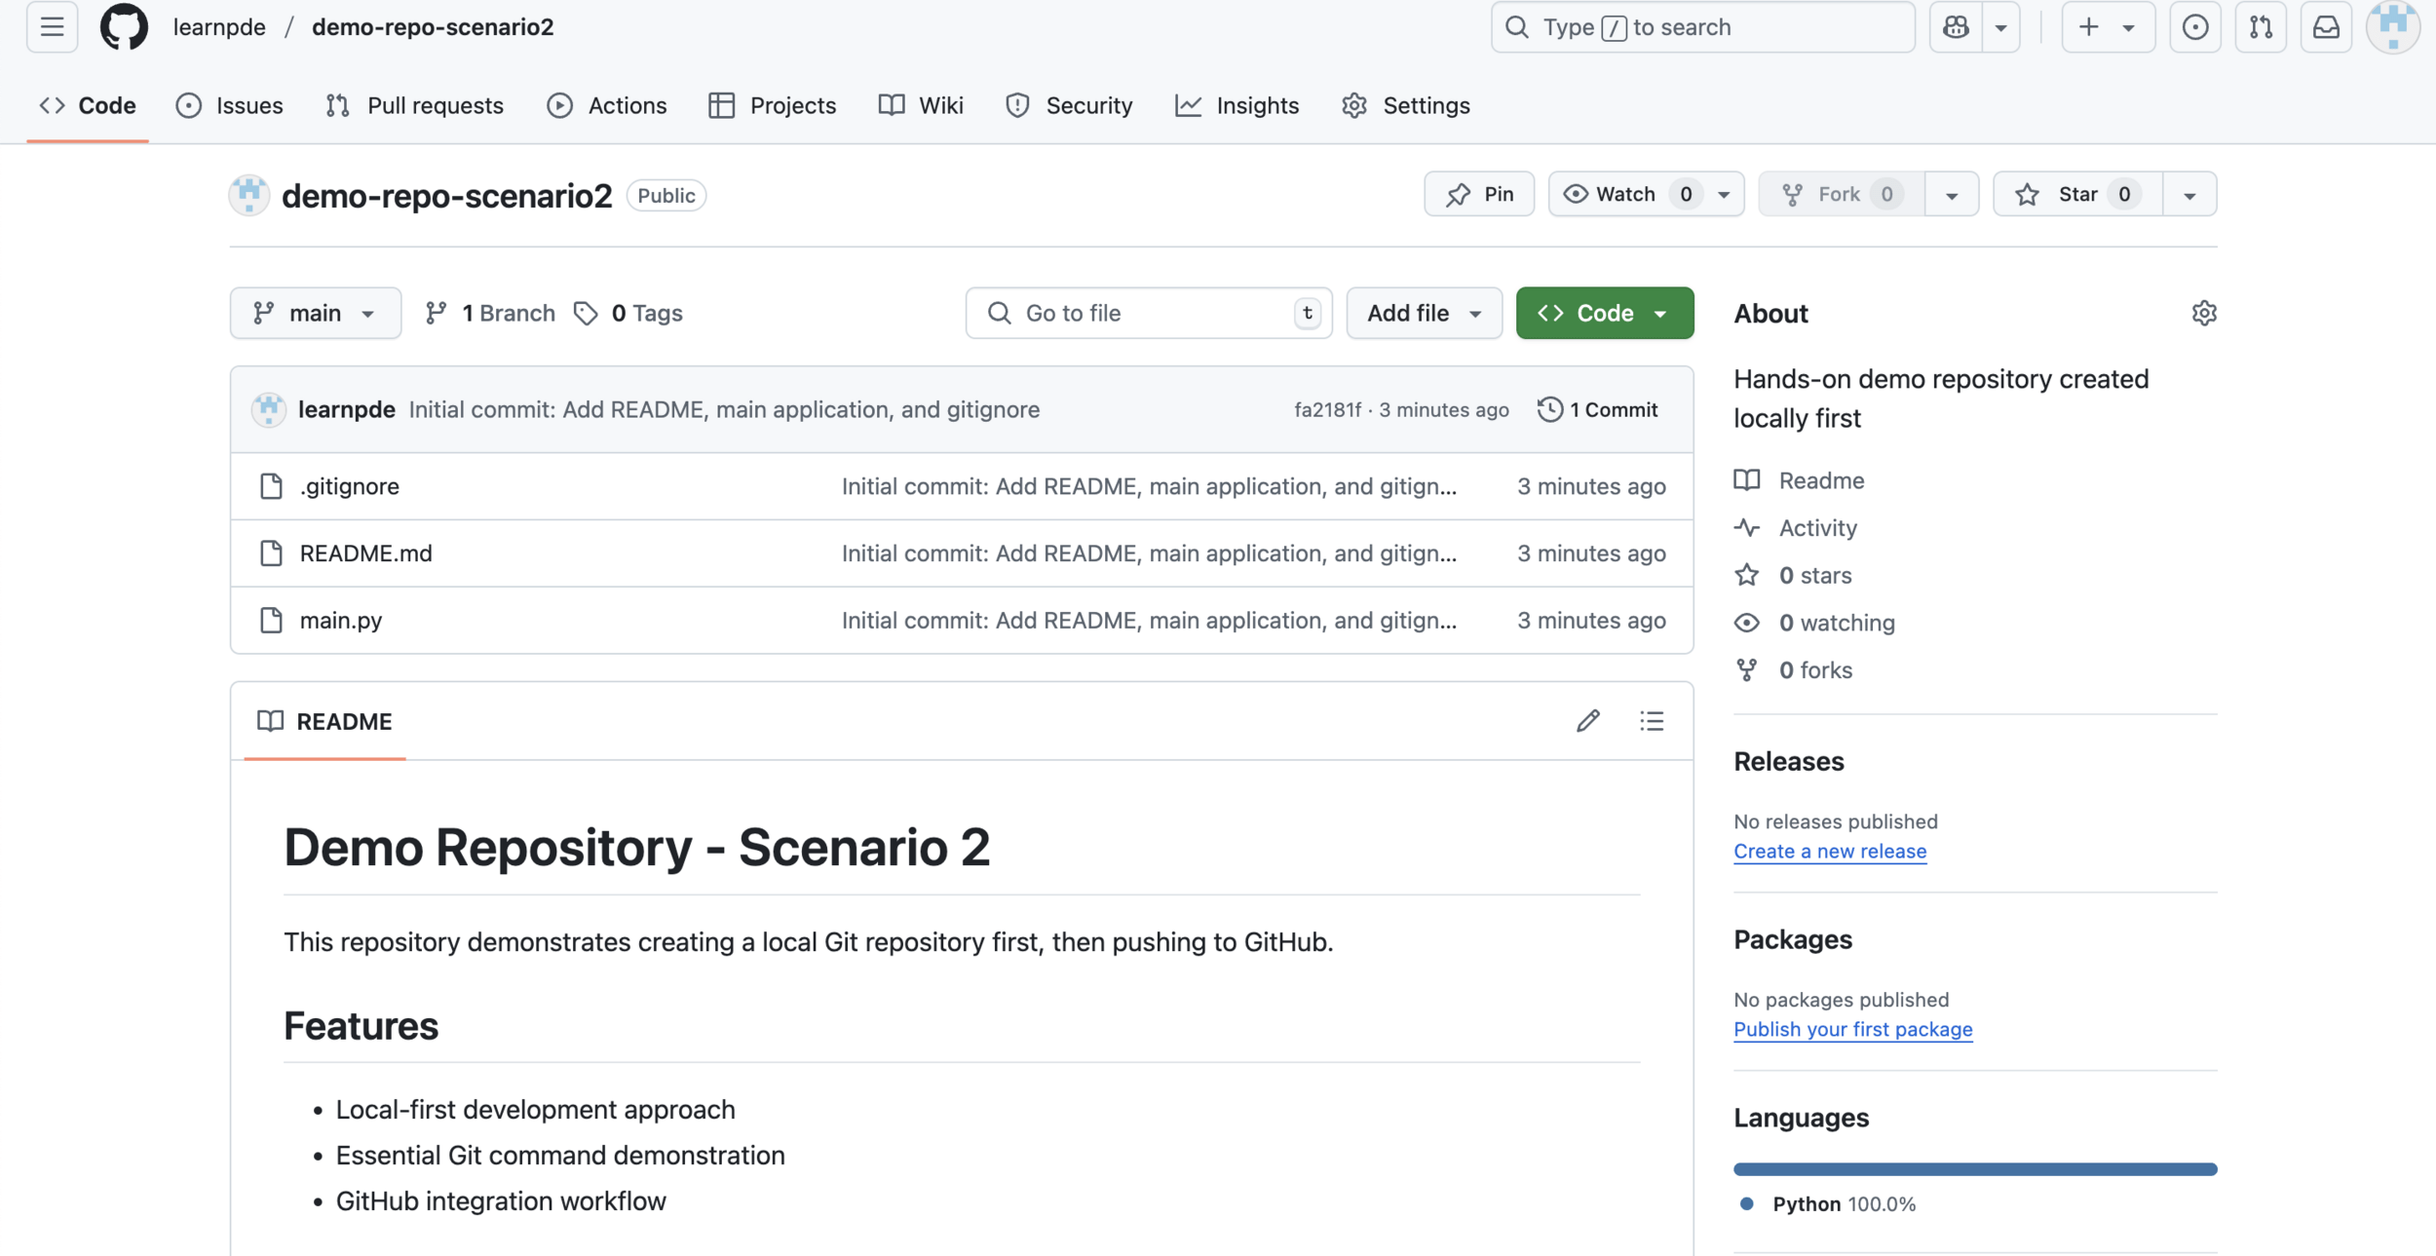2436x1256 pixels.
Task: Open the notifications inbox icon
Action: [2326, 27]
